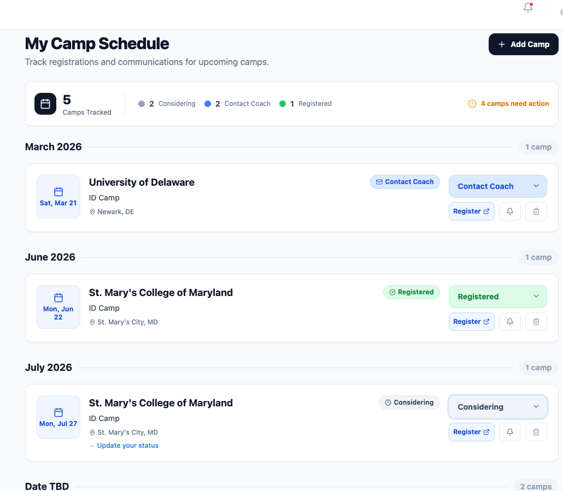Click the reminder bell for St. Mary's June camp
563x491 pixels.
[509, 321]
